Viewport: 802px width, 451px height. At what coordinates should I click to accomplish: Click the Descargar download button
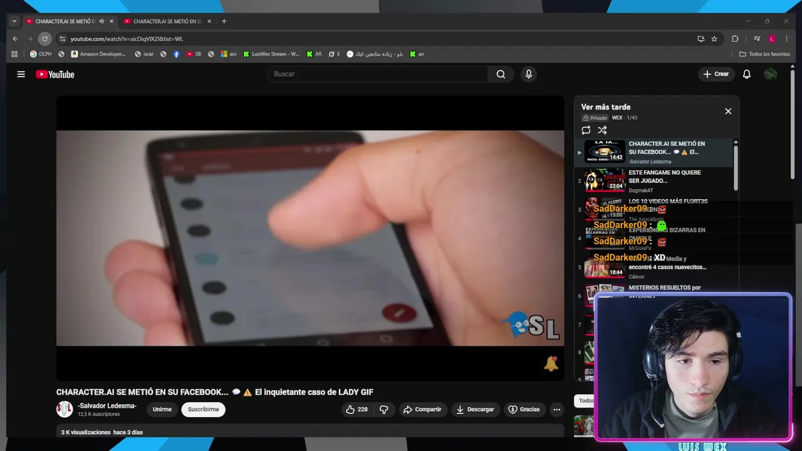[x=475, y=409]
